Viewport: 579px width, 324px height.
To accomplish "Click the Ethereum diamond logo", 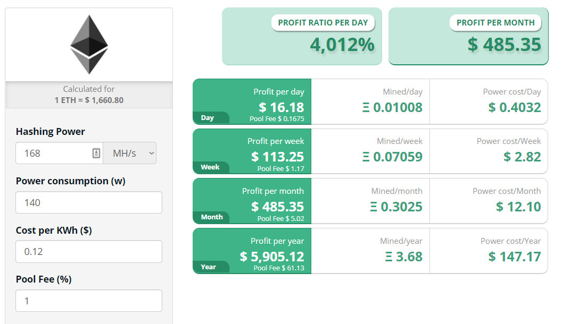I will 89,44.
